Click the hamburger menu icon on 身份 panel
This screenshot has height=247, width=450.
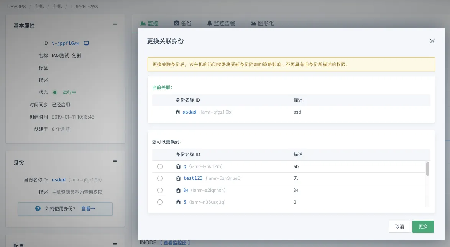[115, 161]
